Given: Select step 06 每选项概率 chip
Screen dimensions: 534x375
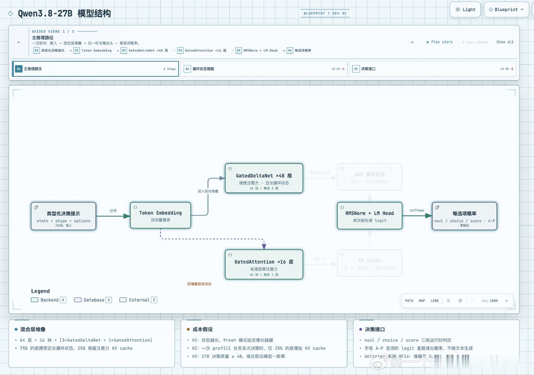Looking at the screenshot, I should point(299,50).
